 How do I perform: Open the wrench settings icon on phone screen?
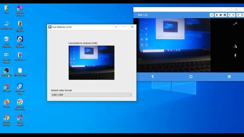pyautogui.click(x=235, y=24)
